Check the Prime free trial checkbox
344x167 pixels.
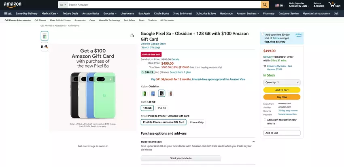(263, 35)
